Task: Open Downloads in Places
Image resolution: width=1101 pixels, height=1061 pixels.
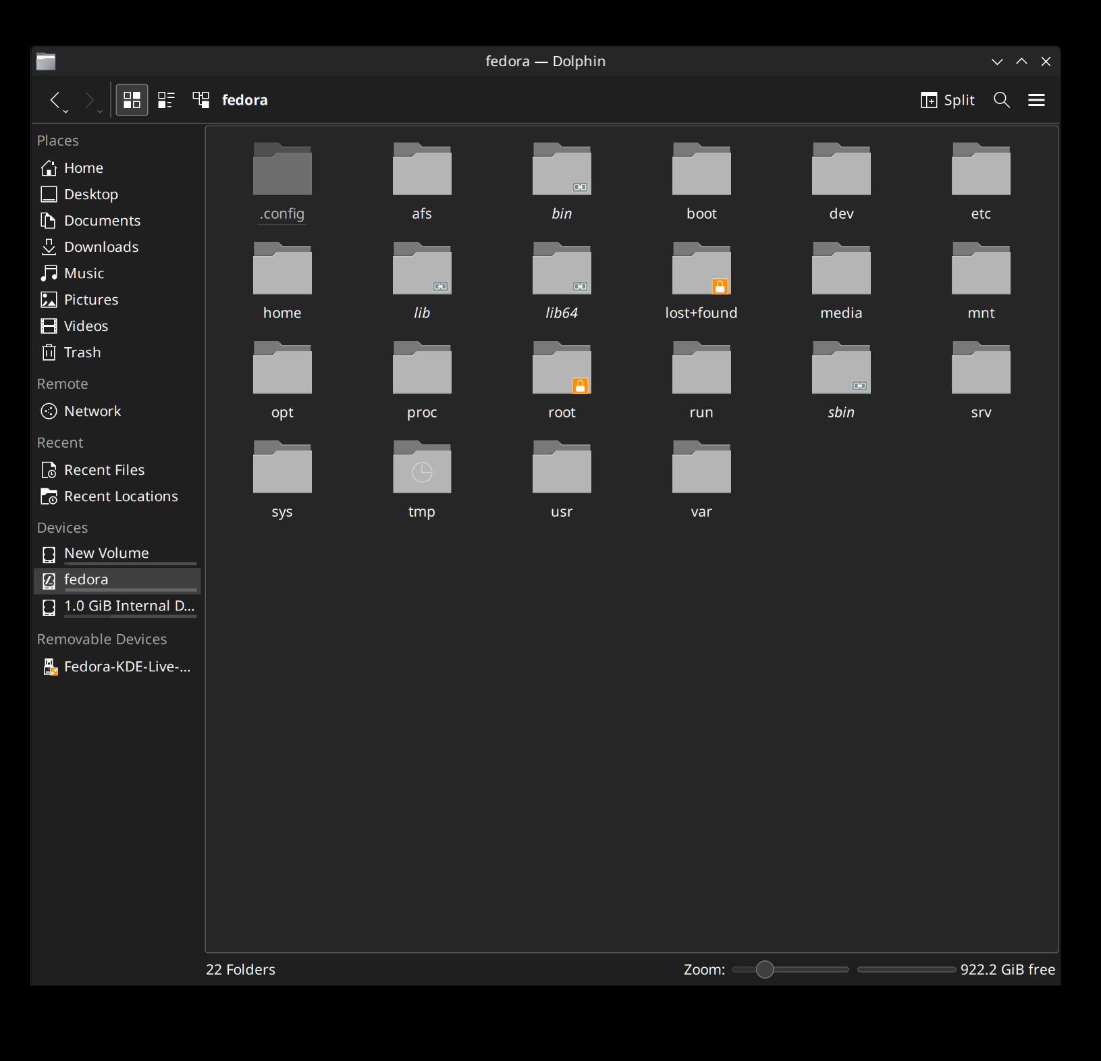Action: 117,247
